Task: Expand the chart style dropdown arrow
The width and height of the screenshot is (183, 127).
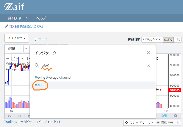Action: (x=26, y=48)
